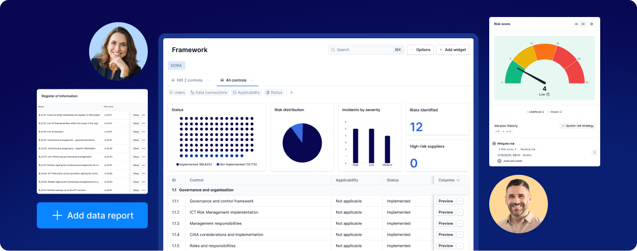Click the help icon beside Low label
The width and height of the screenshot is (637, 251).
click(x=548, y=94)
